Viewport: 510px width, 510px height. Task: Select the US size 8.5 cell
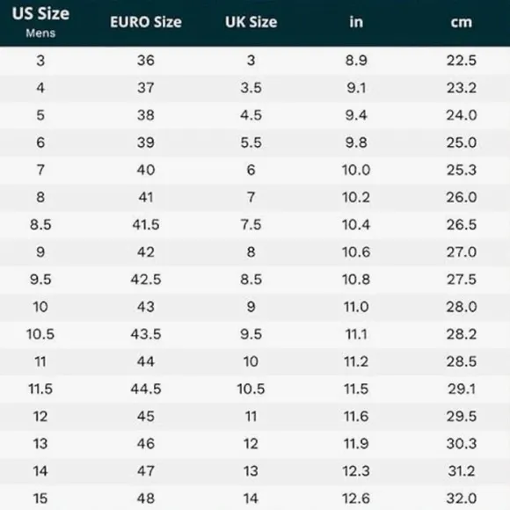tap(40, 224)
